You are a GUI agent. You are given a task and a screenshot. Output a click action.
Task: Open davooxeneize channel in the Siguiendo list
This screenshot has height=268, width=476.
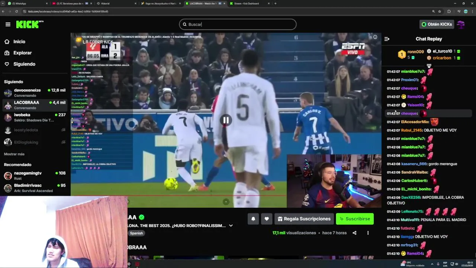coord(35,93)
